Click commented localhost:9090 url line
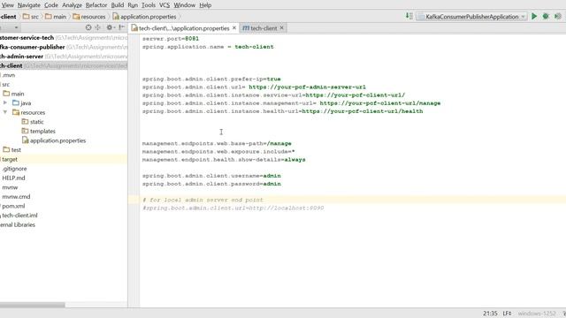Screen dimensions: 566x318 (233, 208)
